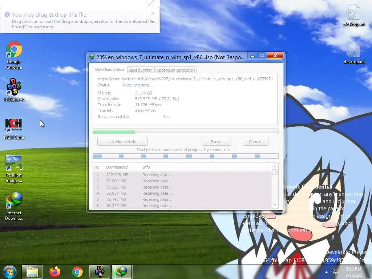Select connection row 2 with 70.080 MB

point(183,181)
